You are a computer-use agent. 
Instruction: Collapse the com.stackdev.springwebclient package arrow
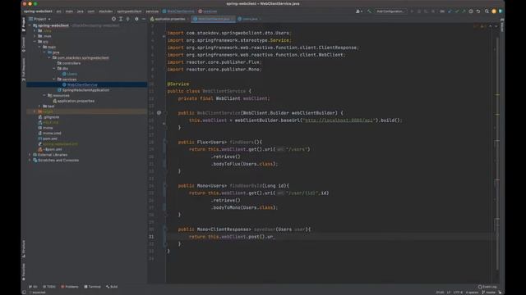(x=49, y=58)
